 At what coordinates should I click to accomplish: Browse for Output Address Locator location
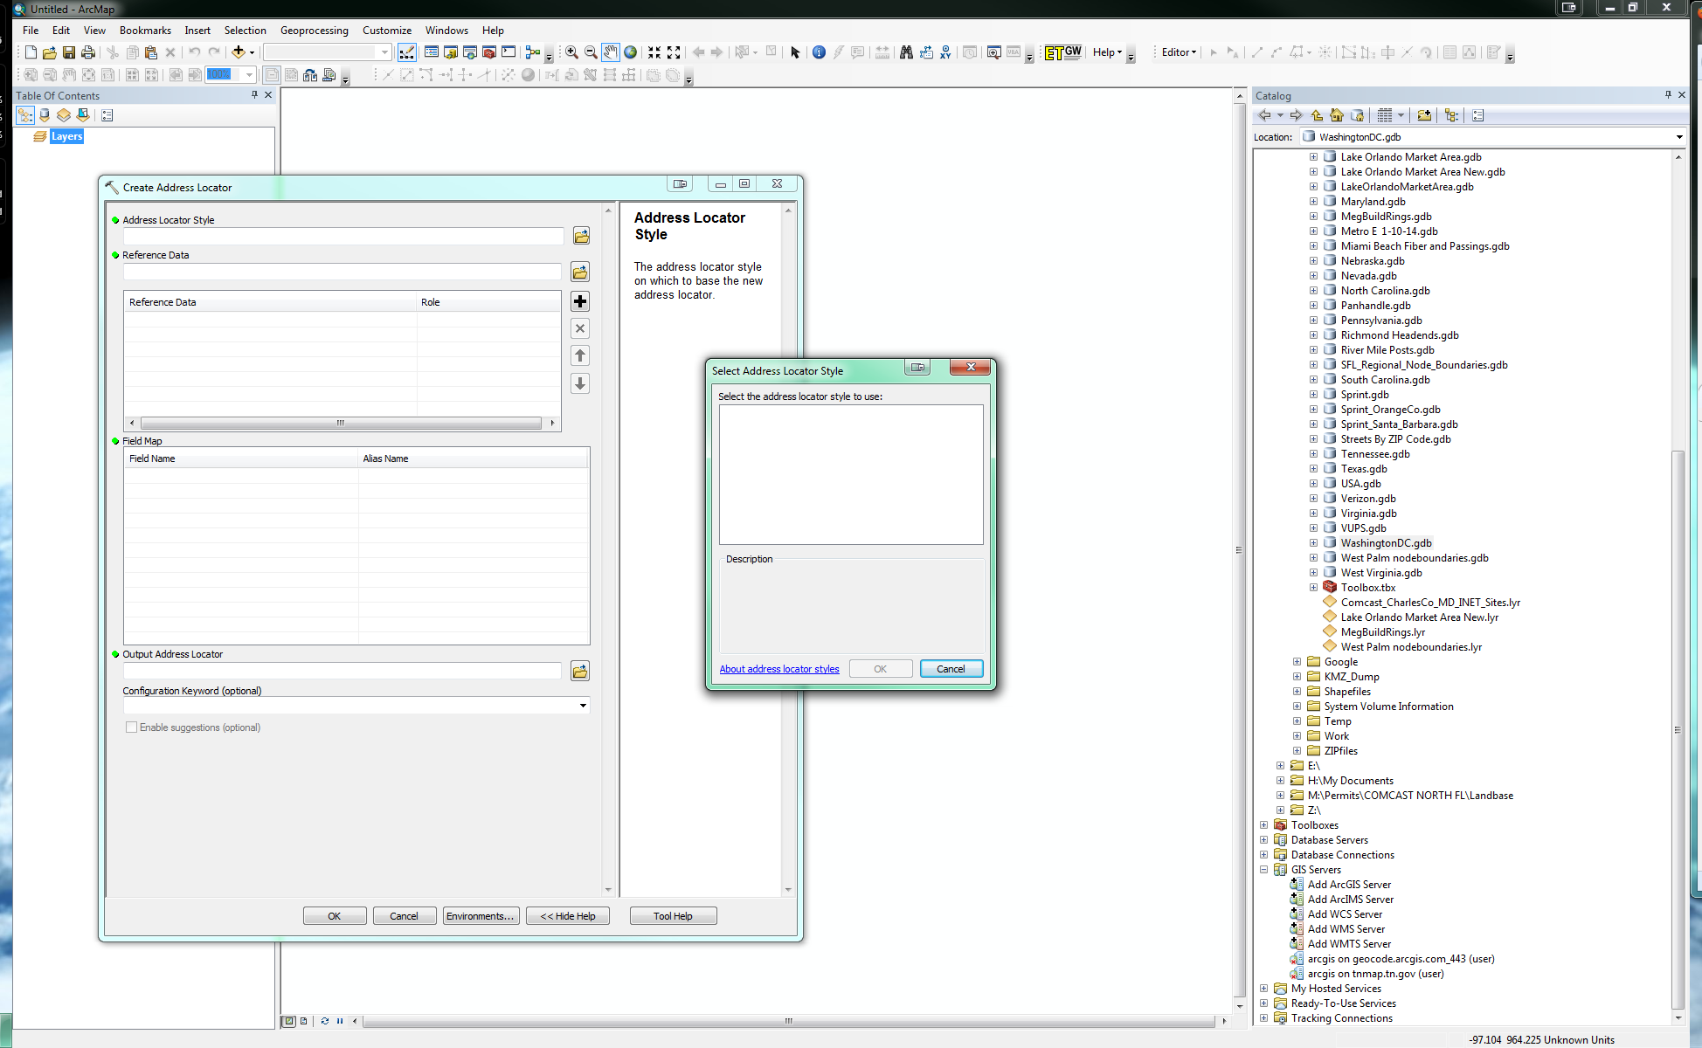(580, 671)
